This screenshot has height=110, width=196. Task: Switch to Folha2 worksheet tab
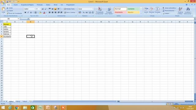[x=18, y=101]
